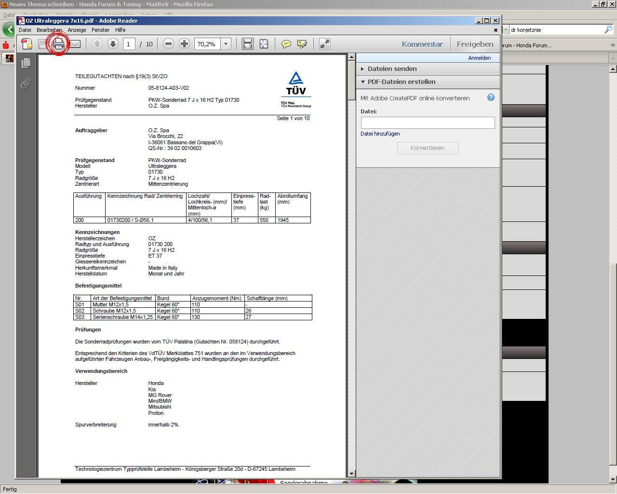Viewport: 617px width, 494px height.
Task: Click the document scrollbar up arrow
Action: click(351, 57)
